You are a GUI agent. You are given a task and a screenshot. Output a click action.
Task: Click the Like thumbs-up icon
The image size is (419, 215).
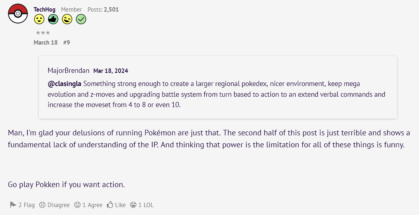pyautogui.click(x=110, y=205)
